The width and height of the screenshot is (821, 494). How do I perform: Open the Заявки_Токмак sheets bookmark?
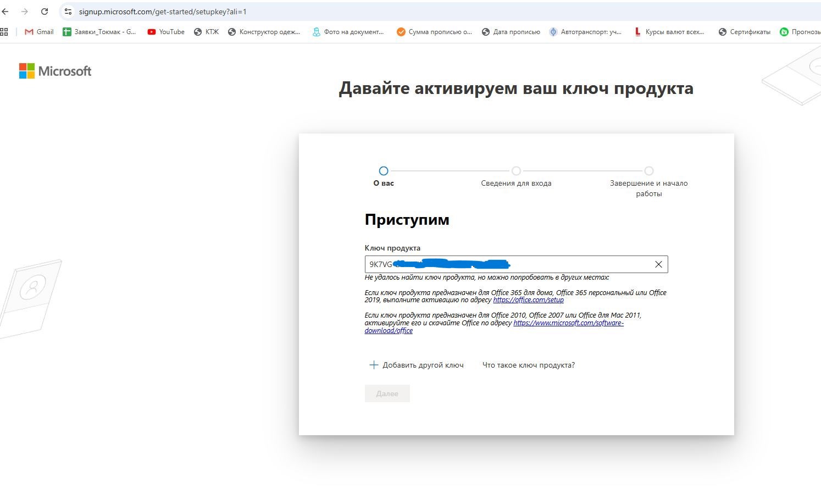99,32
